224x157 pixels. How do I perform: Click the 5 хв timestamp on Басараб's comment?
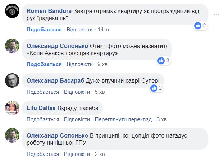(x=99, y=92)
